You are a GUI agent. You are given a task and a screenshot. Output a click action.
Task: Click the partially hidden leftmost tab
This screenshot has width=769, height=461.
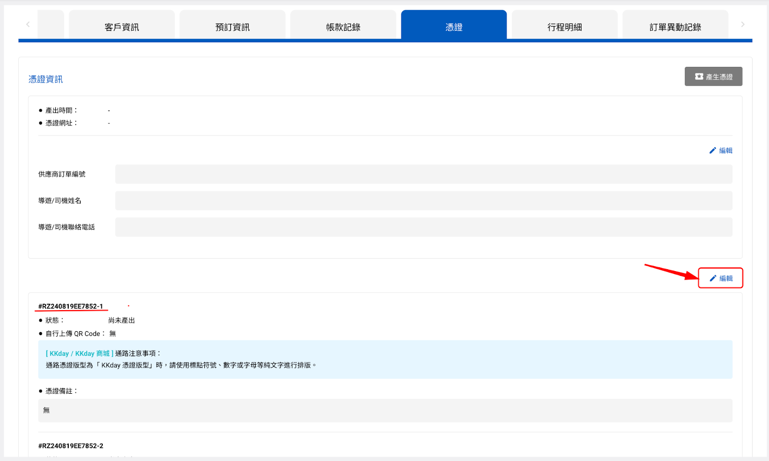(x=51, y=25)
